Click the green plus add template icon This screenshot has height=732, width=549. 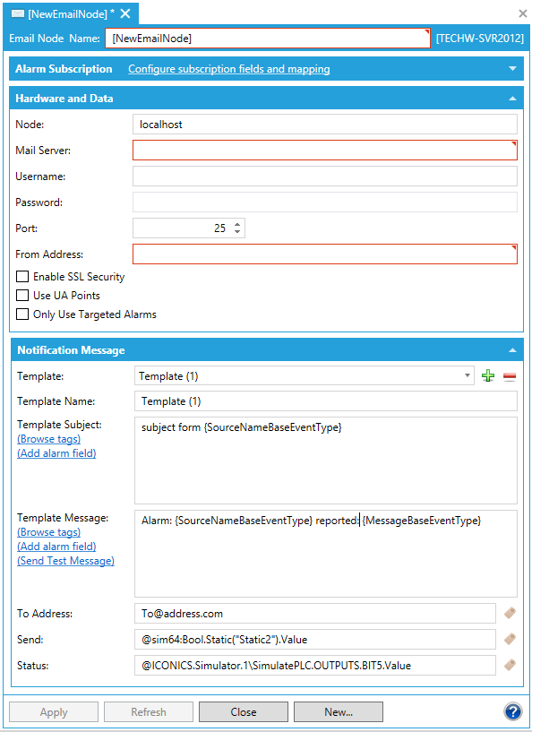[488, 376]
